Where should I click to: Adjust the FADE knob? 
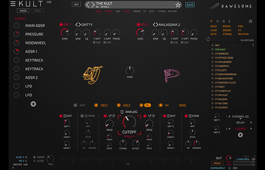[x=130, y=71]
